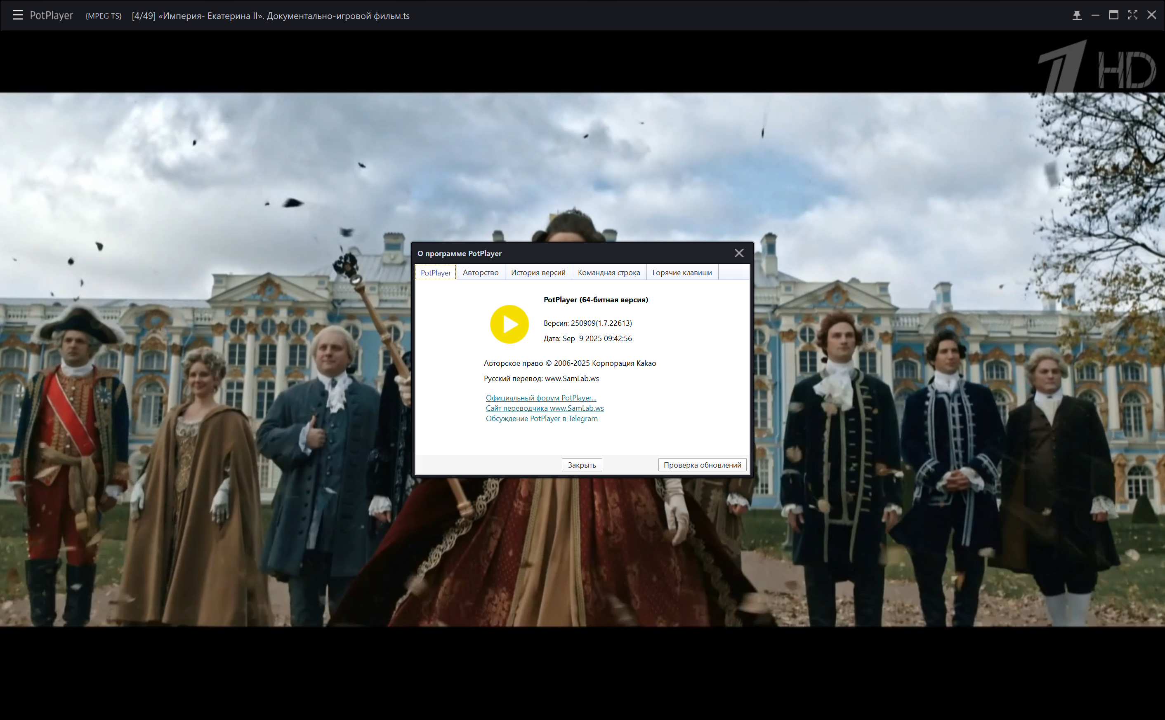The width and height of the screenshot is (1165, 720).
Task: Click the Закрыть button
Action: pos(582,465)
